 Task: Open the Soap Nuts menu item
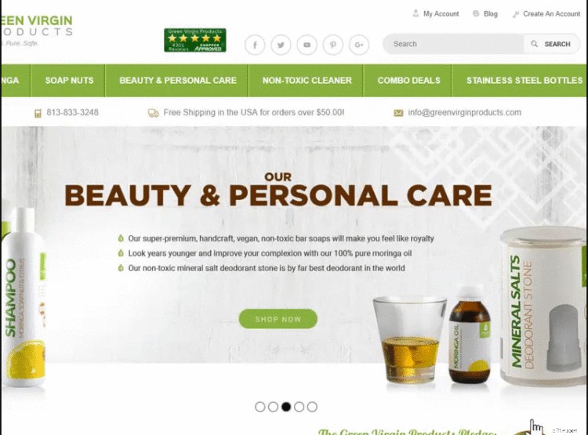pos(69,81)
